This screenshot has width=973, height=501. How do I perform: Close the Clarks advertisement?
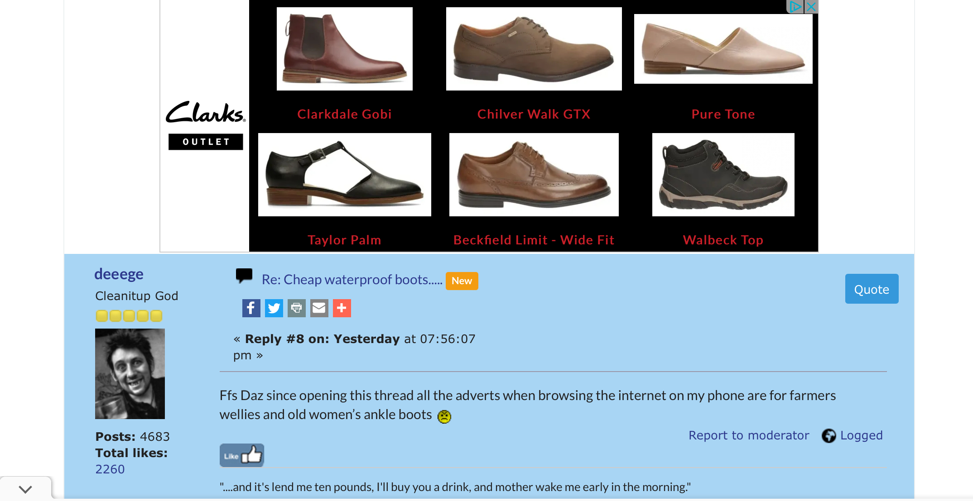click(x=811, y=7)
